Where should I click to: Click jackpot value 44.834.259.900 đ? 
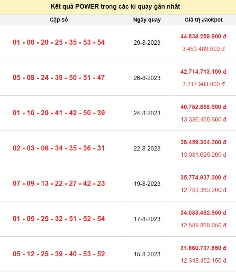coord(204,36)
